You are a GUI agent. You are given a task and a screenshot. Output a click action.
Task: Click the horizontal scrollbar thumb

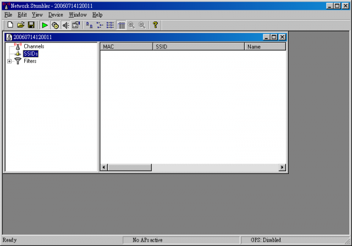coord(130,167)
